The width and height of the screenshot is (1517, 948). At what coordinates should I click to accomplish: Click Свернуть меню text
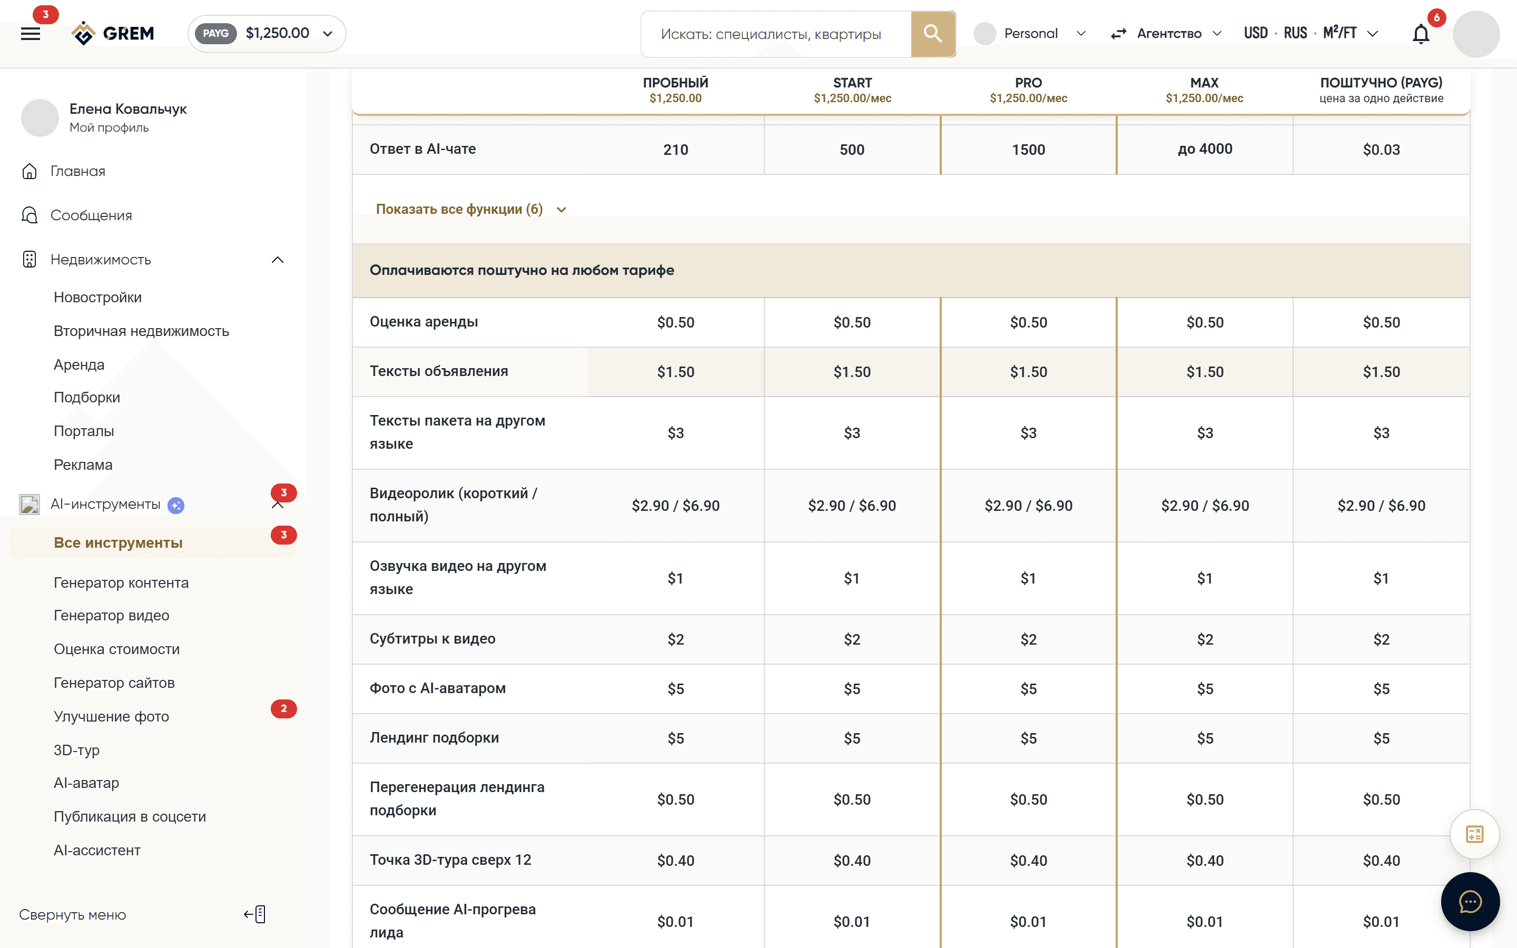(x=73, y=915)
